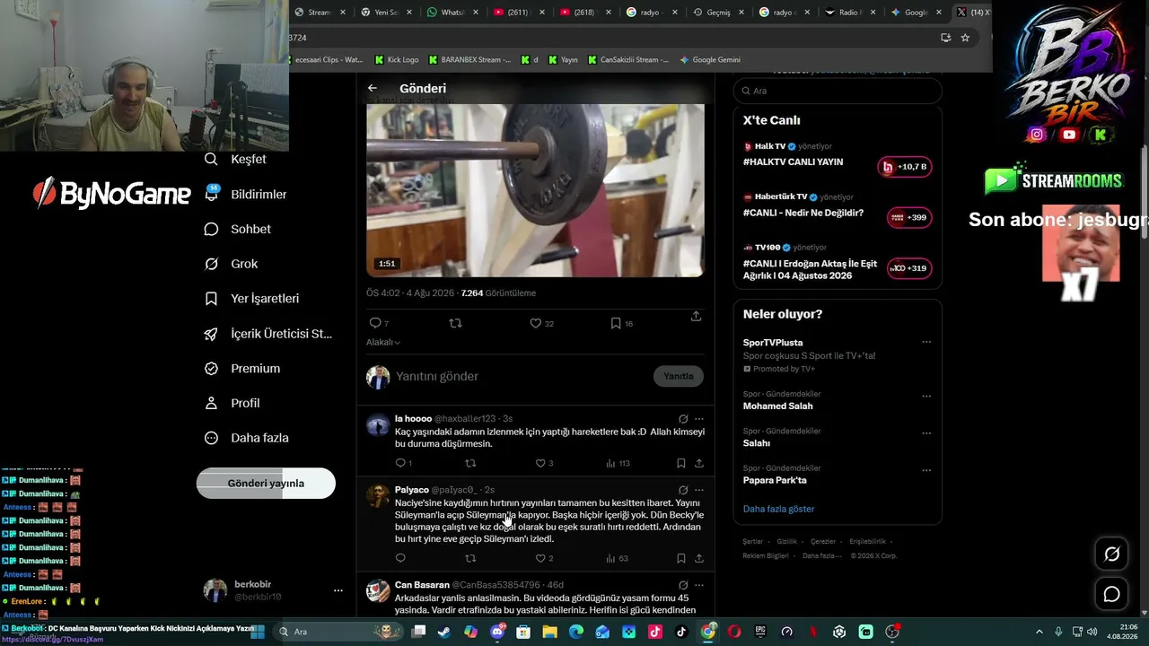Bookmark this page with the star icon
Screen dimensions: 1149x646
[x=965, y=38]
